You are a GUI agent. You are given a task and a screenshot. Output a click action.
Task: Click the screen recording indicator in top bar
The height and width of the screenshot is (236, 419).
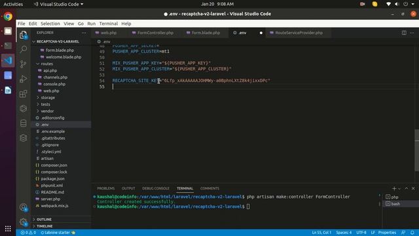[362, 4]
